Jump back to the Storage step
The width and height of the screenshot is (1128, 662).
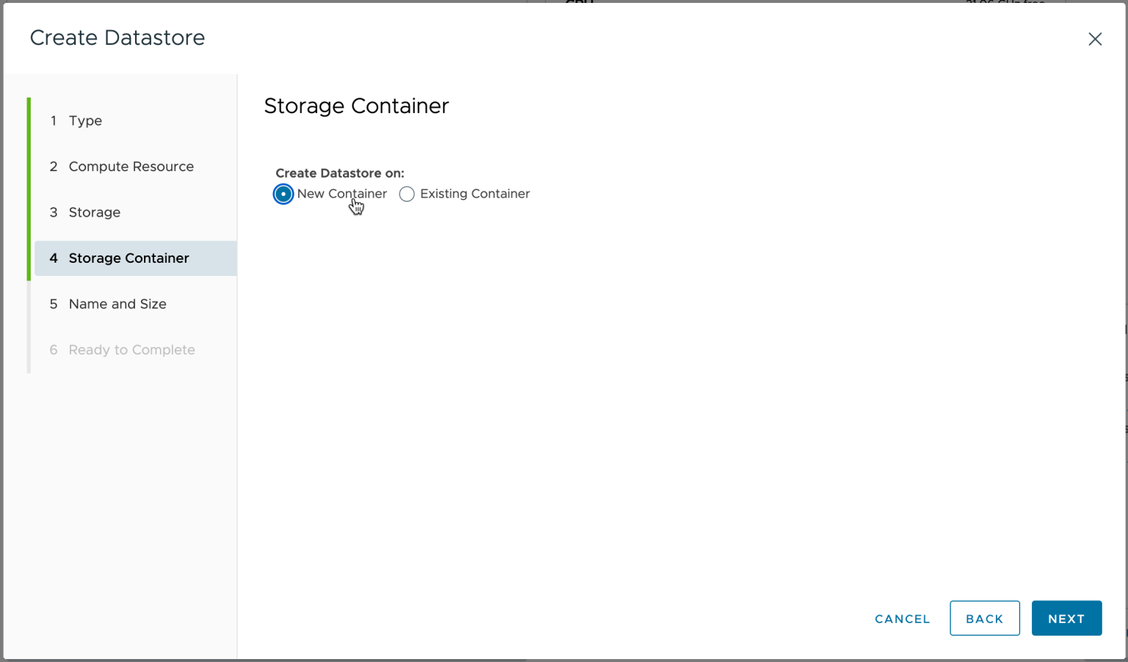point(94,213)
